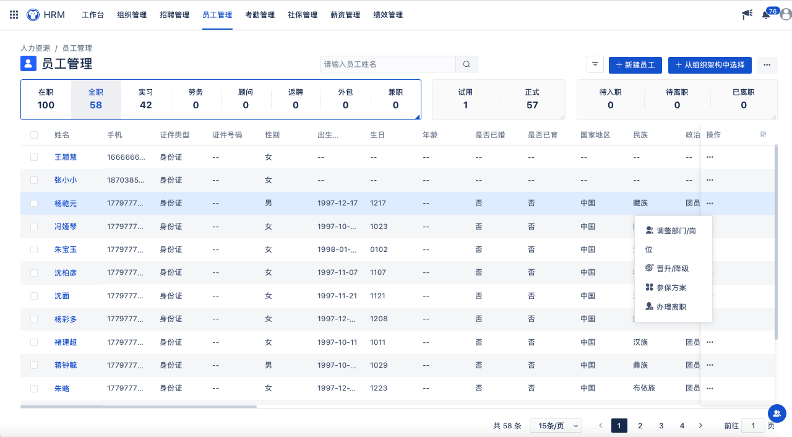This screenshot has width=792, height=437.
Task: Open employee 王颖慧's name link
Action: [66, 157]
